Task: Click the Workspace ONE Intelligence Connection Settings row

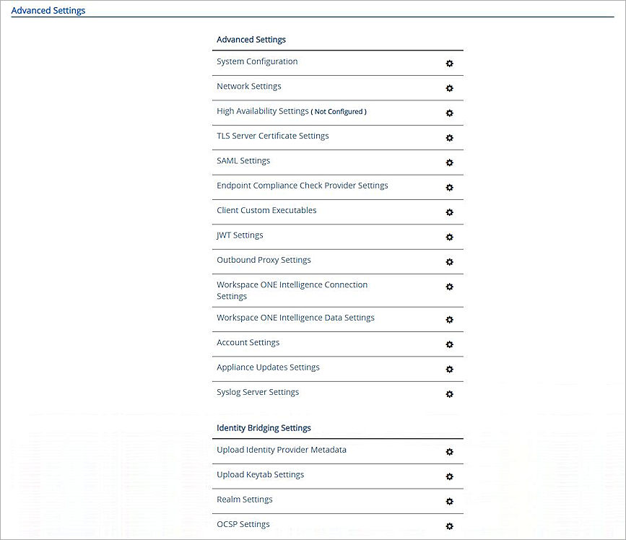Action: click(x=292, y=289)
